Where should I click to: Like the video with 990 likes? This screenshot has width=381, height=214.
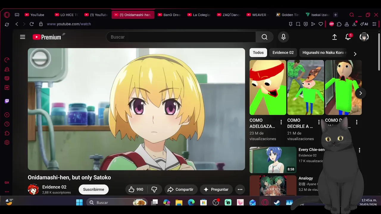click(x=136, y=189)
